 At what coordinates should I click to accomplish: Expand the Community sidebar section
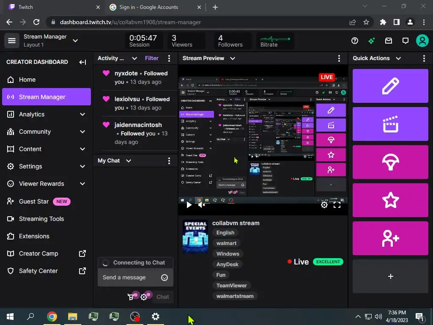click(x=82, y=132)
